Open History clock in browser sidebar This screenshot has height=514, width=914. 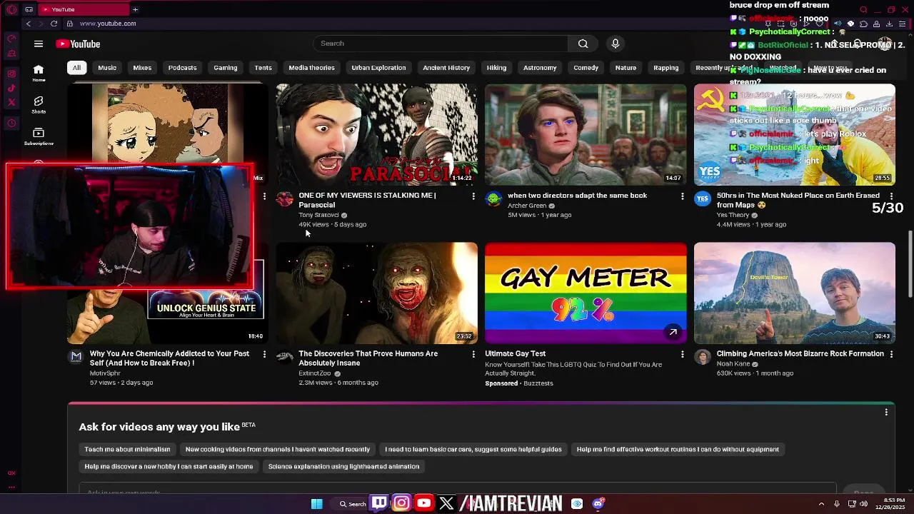(11, 123)
